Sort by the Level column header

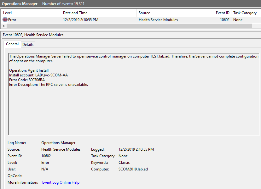[31, 13]
